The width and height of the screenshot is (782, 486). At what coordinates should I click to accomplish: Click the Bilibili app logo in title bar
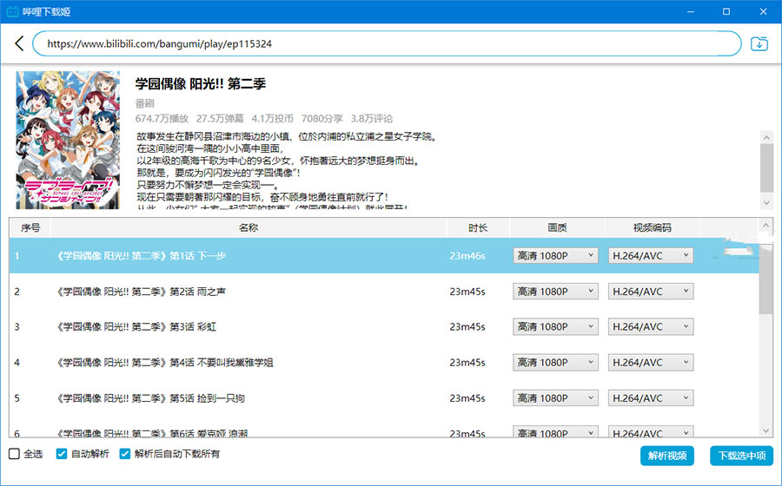[x=13, y=11]
